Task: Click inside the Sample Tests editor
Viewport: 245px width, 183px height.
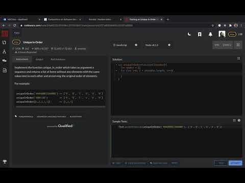Action: [x=177, y=141]
